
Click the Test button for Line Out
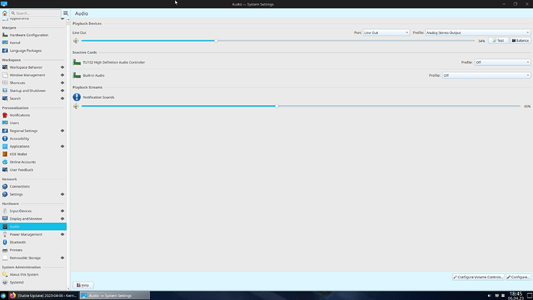pyautogui.click(x=498, y=40)
